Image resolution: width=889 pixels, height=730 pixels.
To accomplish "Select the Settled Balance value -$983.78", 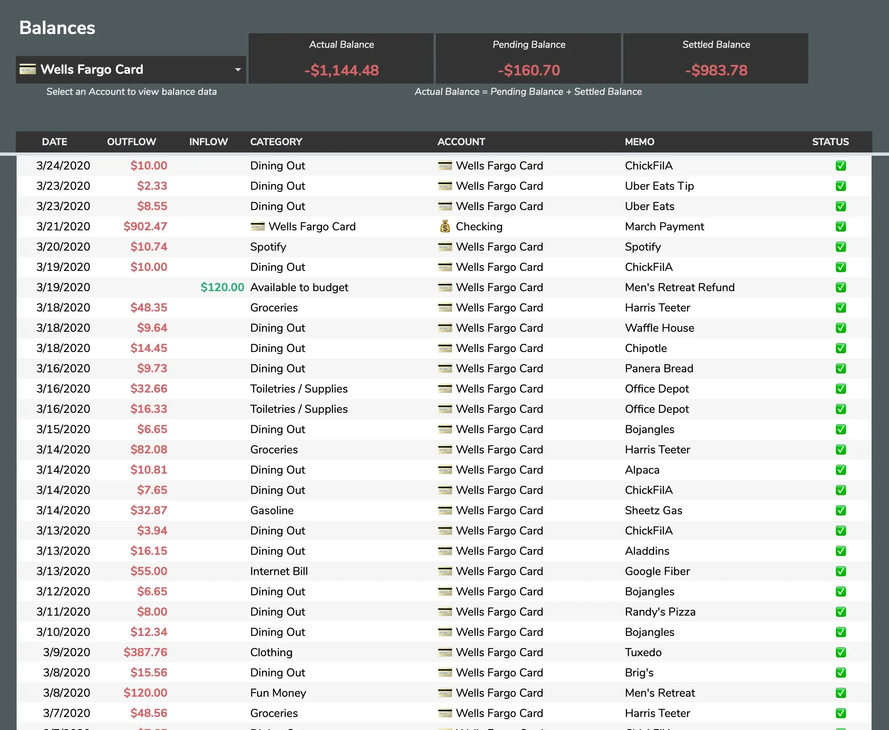I will click(716, 70).
